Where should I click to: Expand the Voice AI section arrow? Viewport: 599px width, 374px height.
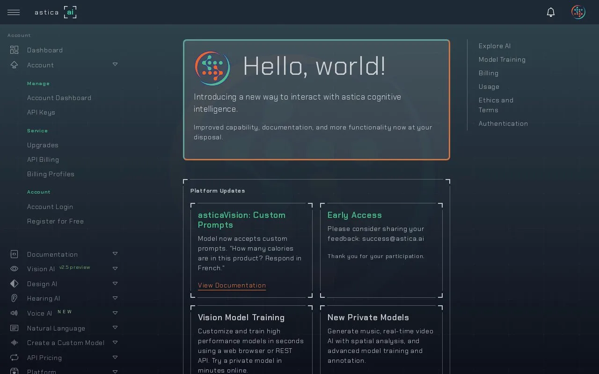tap(115, 313)
